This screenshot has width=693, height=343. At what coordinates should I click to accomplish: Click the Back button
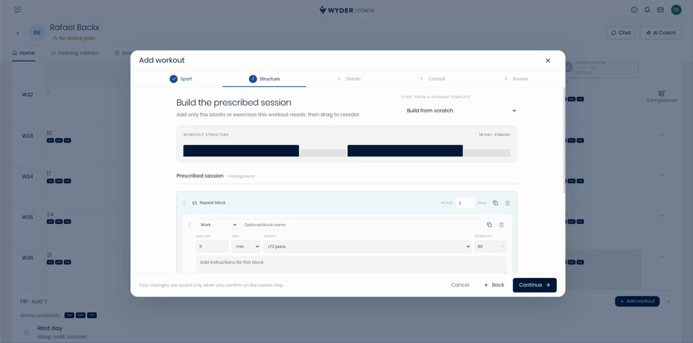[494, 285]
